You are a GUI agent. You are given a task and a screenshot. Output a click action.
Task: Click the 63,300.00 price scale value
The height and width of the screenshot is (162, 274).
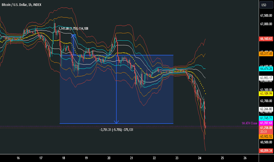coord(266,90)
